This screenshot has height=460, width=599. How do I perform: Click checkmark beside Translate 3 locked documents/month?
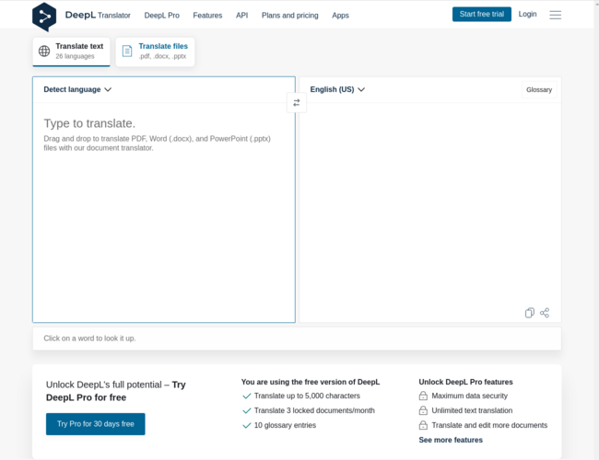(247, 410)
